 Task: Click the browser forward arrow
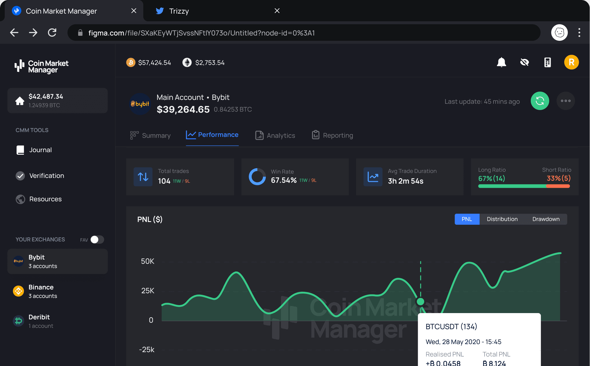coord(33,33)
